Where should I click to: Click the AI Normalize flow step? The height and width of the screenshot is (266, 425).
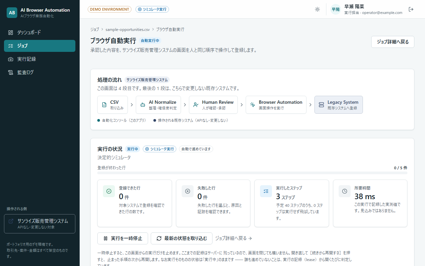click(x=158, y=105)
